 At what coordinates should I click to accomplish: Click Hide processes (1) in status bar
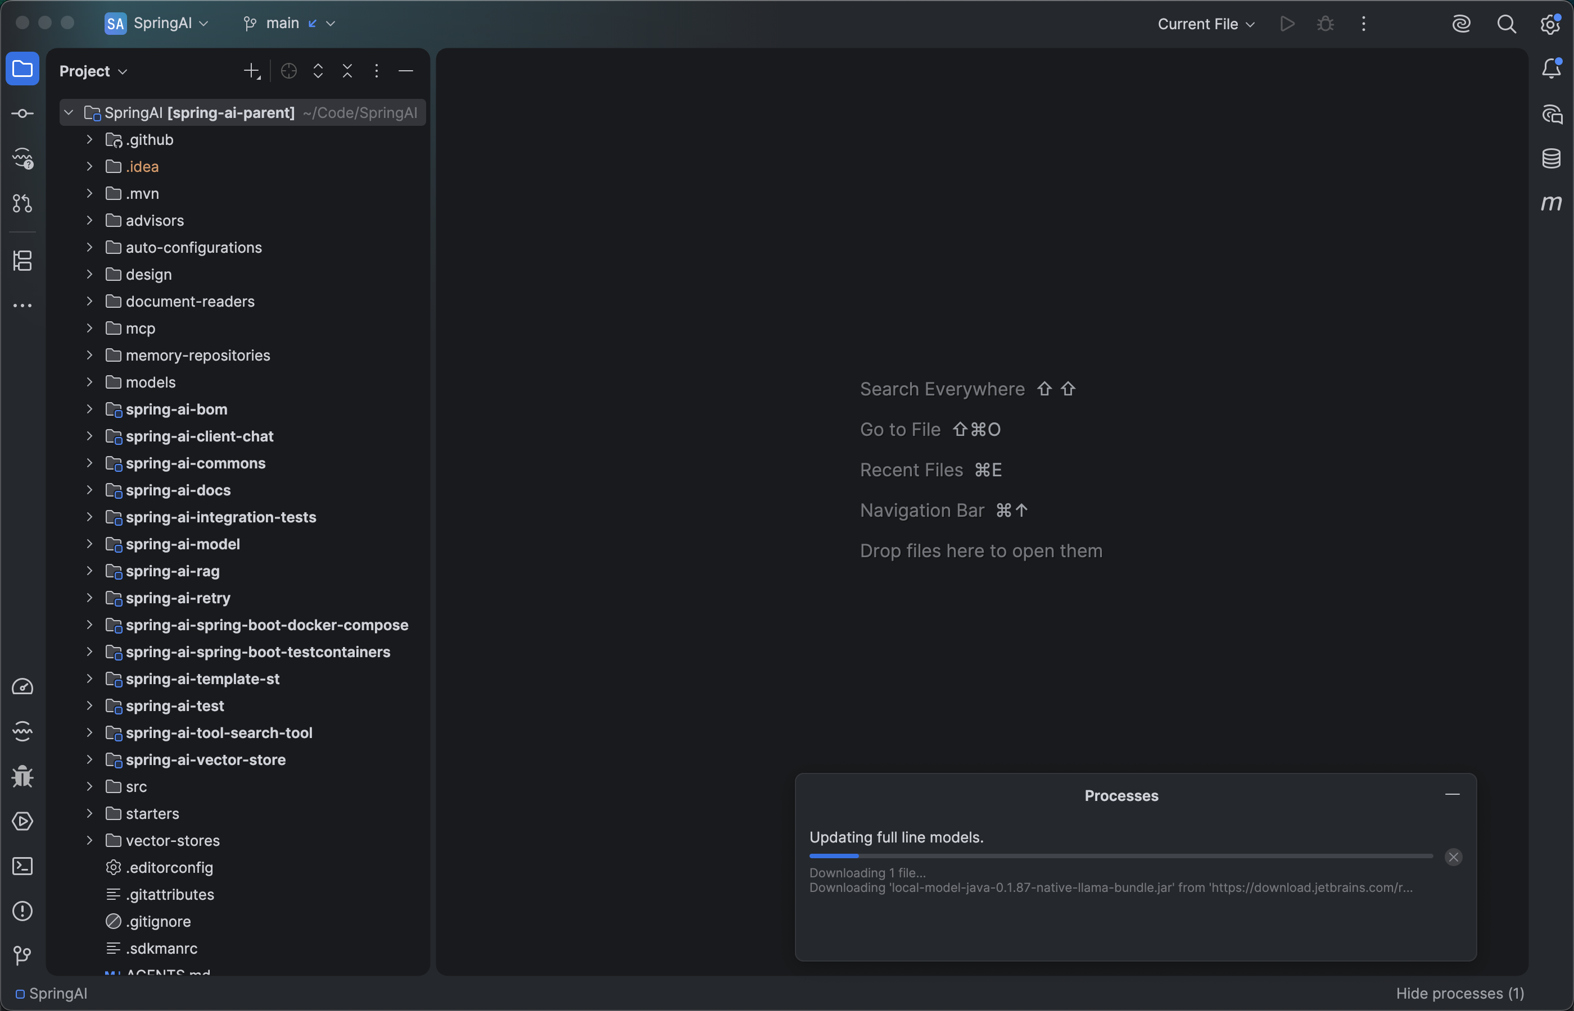(1460, 993)
